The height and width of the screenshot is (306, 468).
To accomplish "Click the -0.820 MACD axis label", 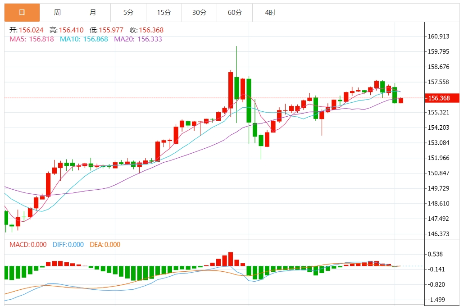I will point(436,284).
